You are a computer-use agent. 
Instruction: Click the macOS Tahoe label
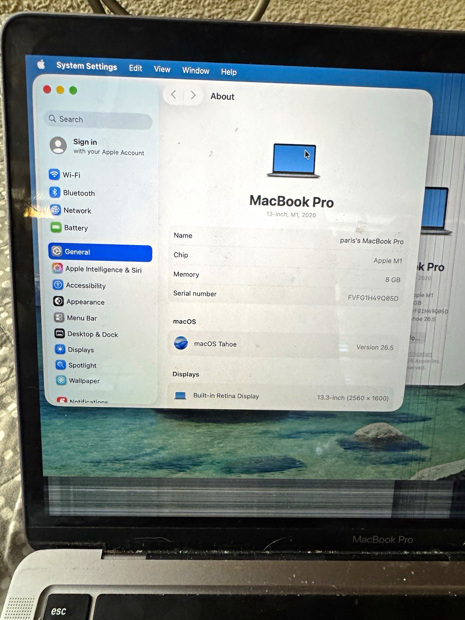coord(215,344)
